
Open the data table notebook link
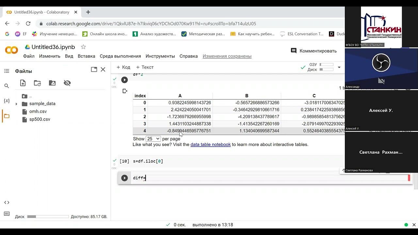pyautogui.click(x=211, y=144)
